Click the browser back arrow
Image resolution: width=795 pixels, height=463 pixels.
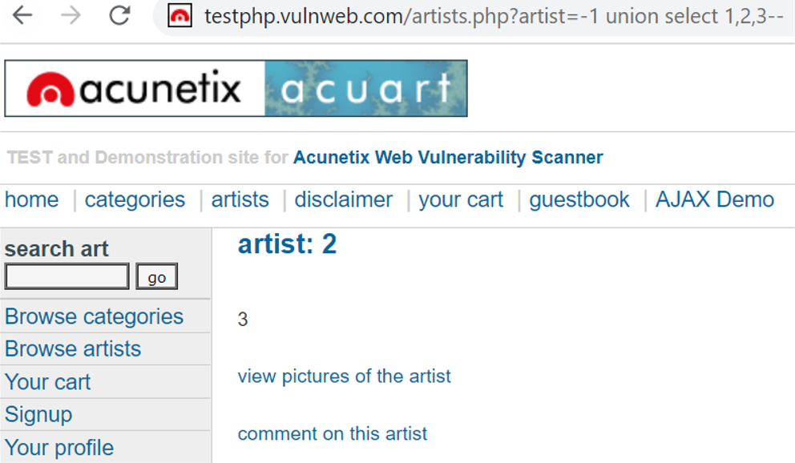click(x=22, y=15)
